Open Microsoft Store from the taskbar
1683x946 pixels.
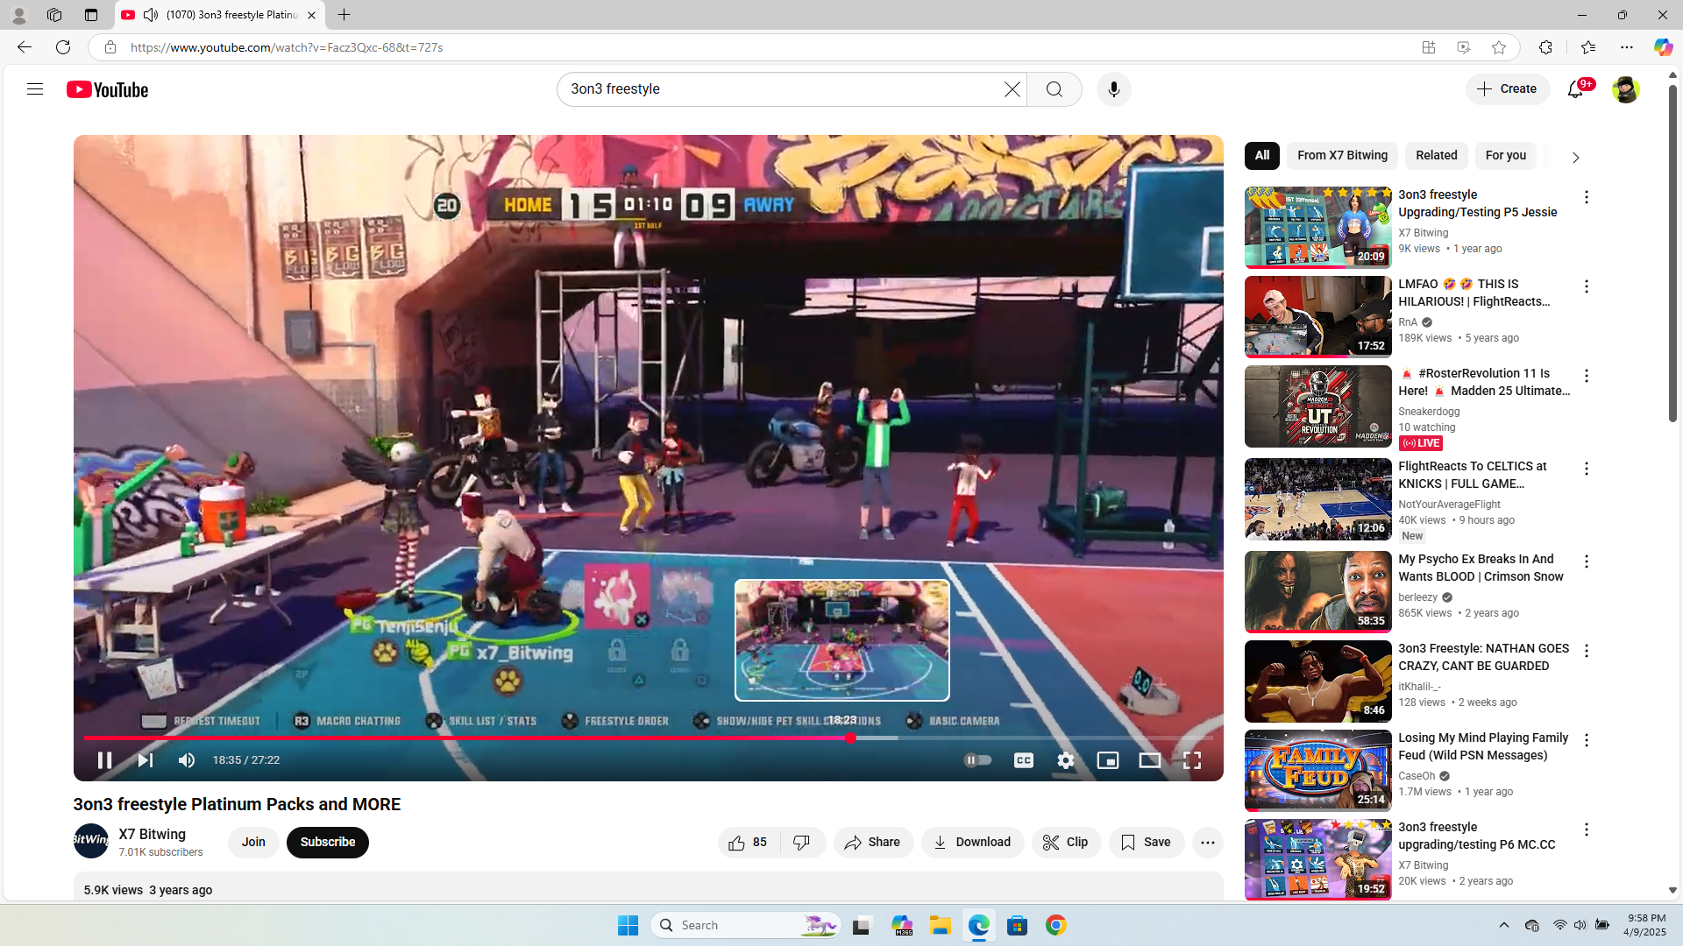point(1017,925)
